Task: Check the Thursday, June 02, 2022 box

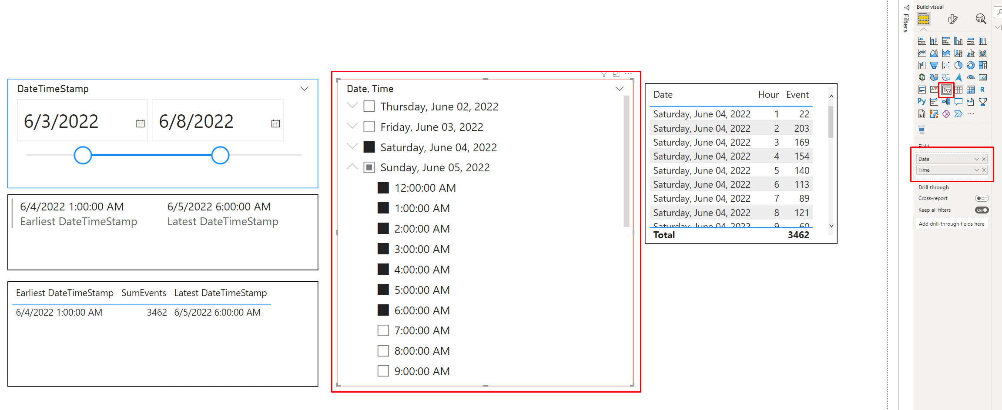Action: point(369,106)
